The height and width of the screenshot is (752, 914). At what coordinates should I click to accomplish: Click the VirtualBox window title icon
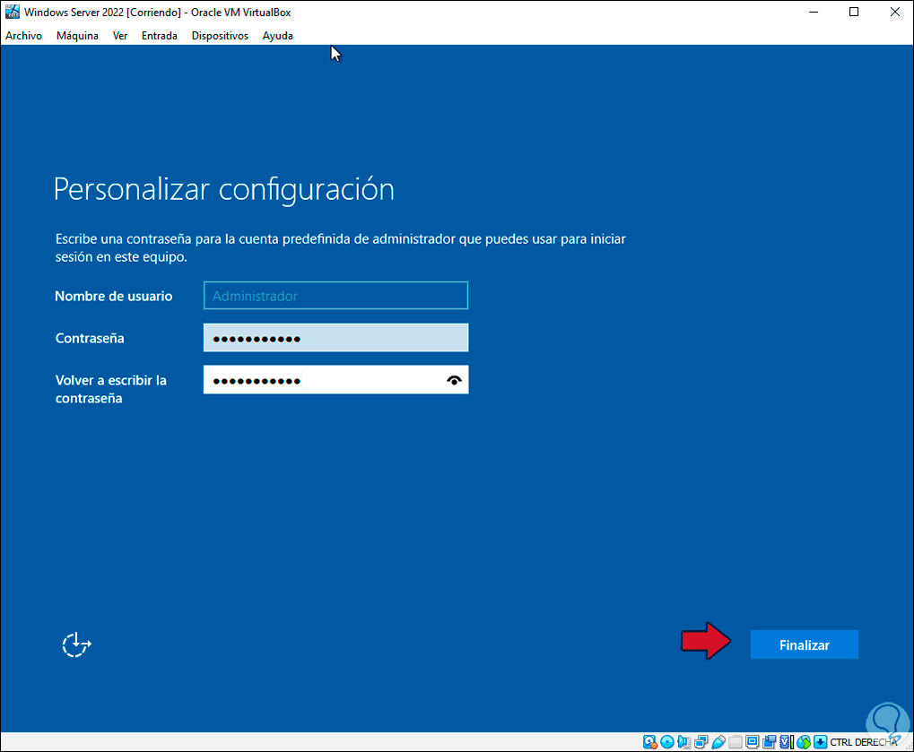[x=13, y=12]
